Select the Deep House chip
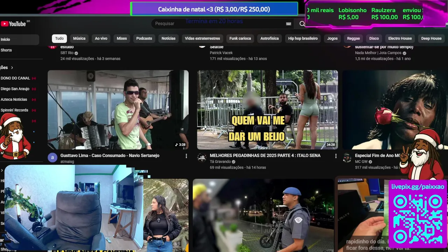 tap(431, 38)
